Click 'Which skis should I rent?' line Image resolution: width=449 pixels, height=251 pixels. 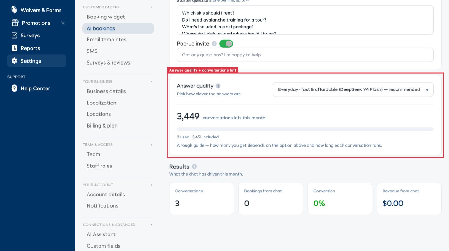tap(208, 13)
